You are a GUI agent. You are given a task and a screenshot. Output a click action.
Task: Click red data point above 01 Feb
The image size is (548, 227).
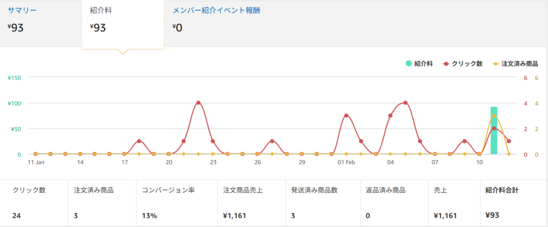coord(346,116)
